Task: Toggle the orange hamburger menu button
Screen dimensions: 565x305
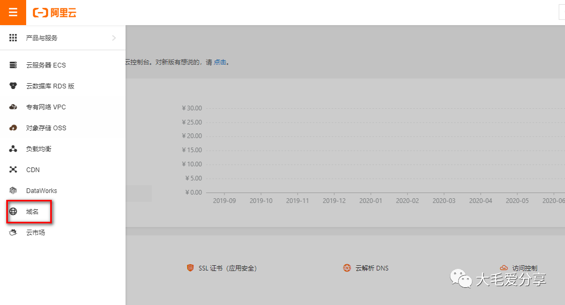Action: (x=13, y=13)
